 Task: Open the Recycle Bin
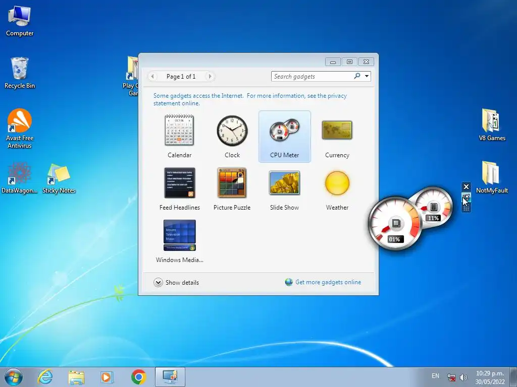point(20,73)
